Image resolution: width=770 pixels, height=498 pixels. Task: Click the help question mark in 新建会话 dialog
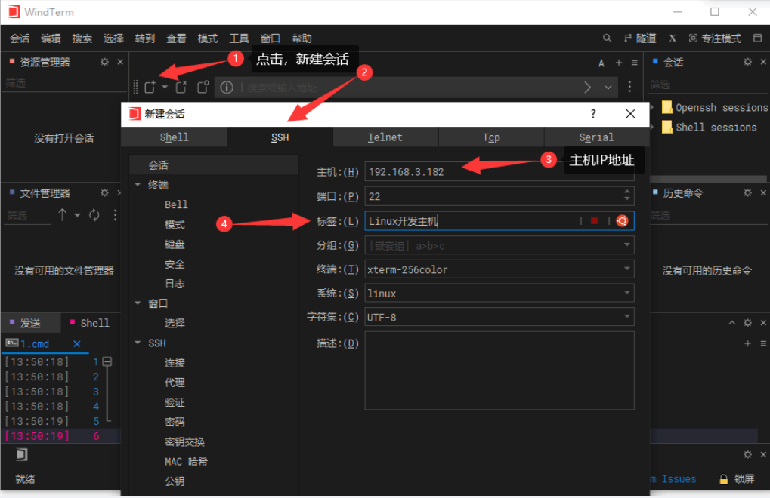[593, 114]
